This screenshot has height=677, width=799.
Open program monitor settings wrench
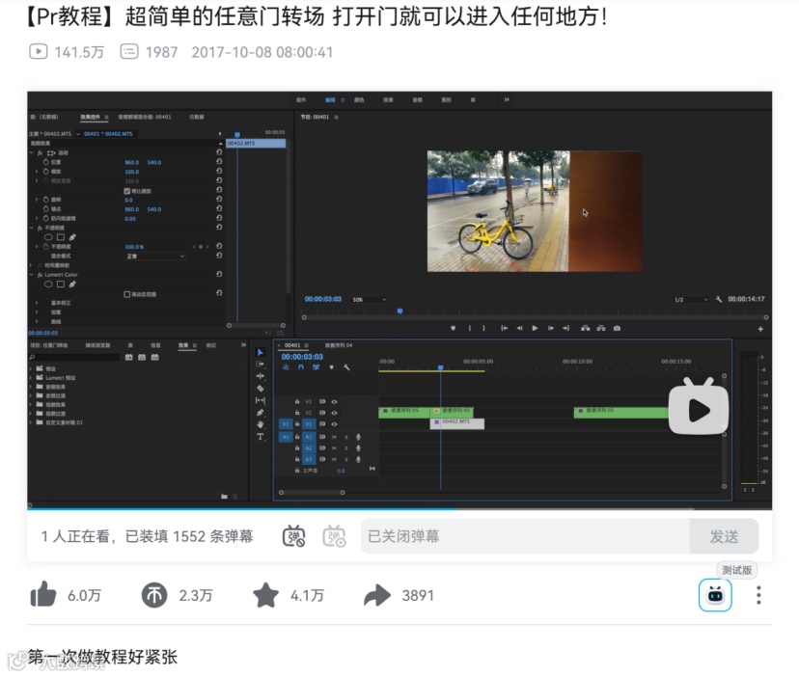tap(719, 300)
